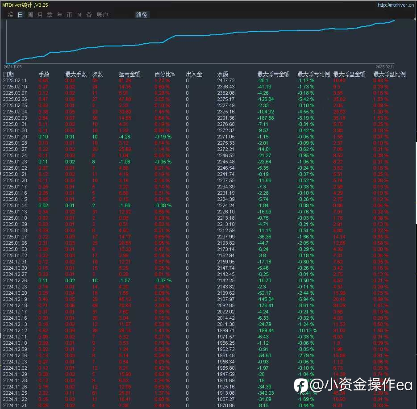Select the 2025.01.14 date cell
The width and height of the screenshot is (417, 409).
pos(15,205)
